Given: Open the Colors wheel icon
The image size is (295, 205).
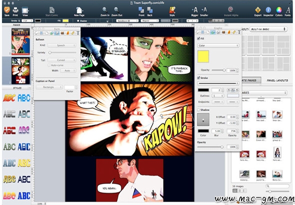Looking at the screenshot, I should point(279,10).
